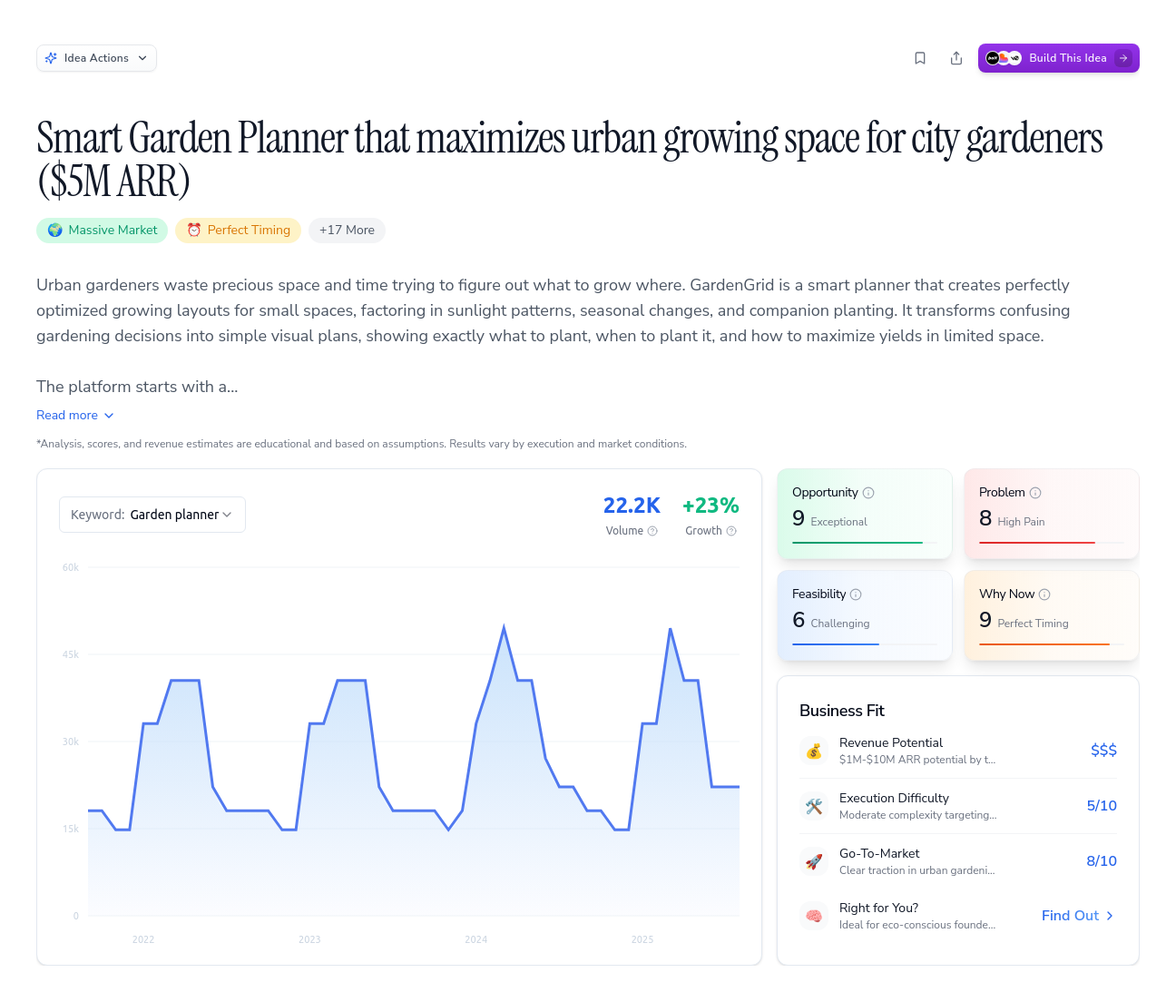Open the Keyword Garden planner dropdown
1176x1002 pixels.
[152, 515]
